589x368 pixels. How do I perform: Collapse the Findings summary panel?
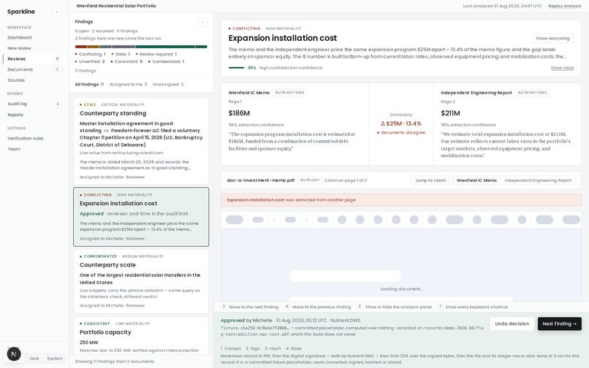202,22
